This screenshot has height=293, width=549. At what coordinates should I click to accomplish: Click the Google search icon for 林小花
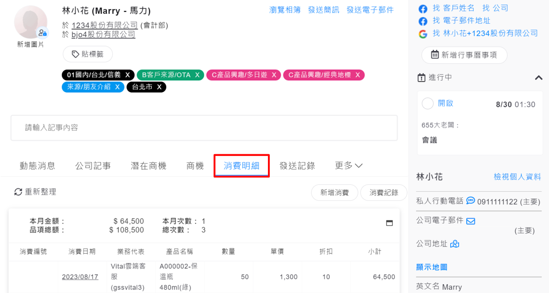tap(423, 34)
